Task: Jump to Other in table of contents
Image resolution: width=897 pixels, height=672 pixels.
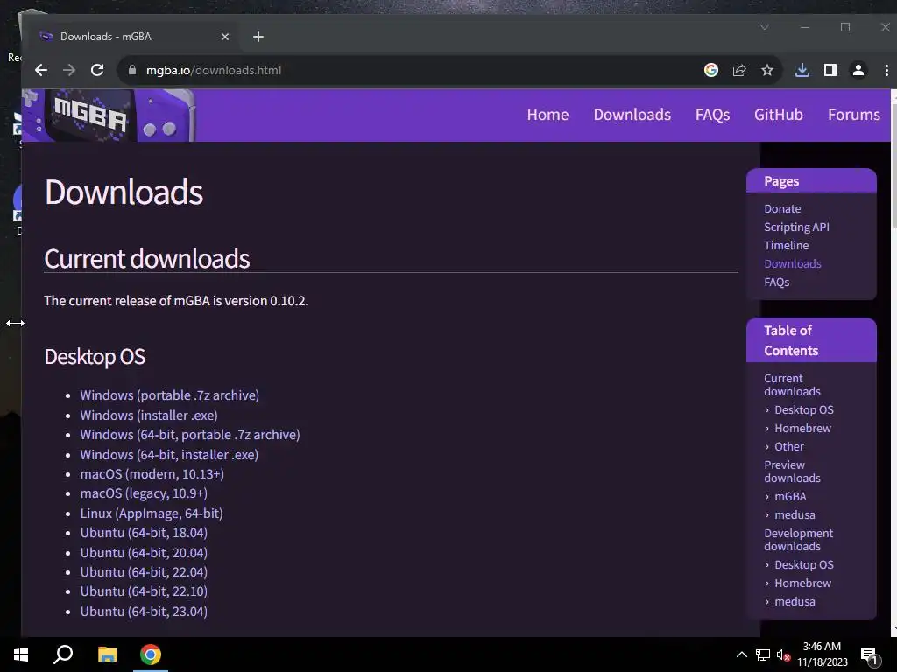Action: tap(789, 446)
